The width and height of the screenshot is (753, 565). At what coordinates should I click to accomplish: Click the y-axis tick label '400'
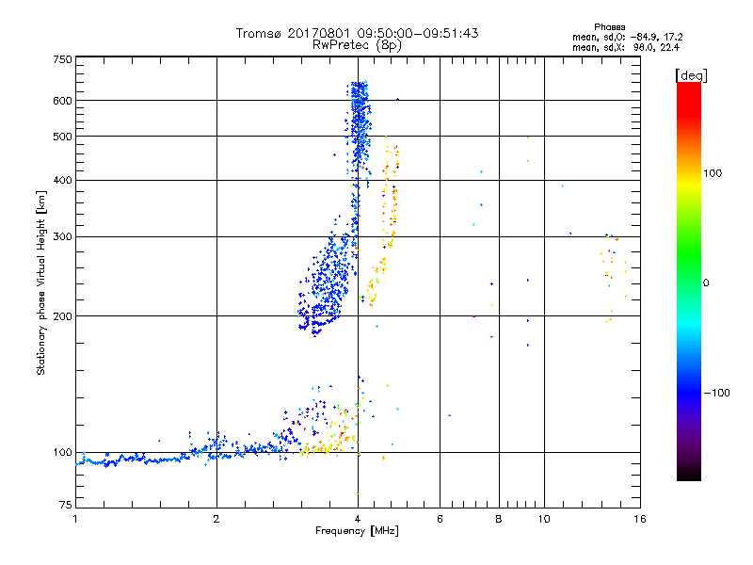tap(62, 181)
